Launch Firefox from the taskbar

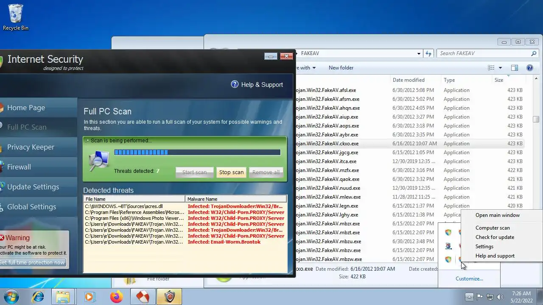point(116,297)
